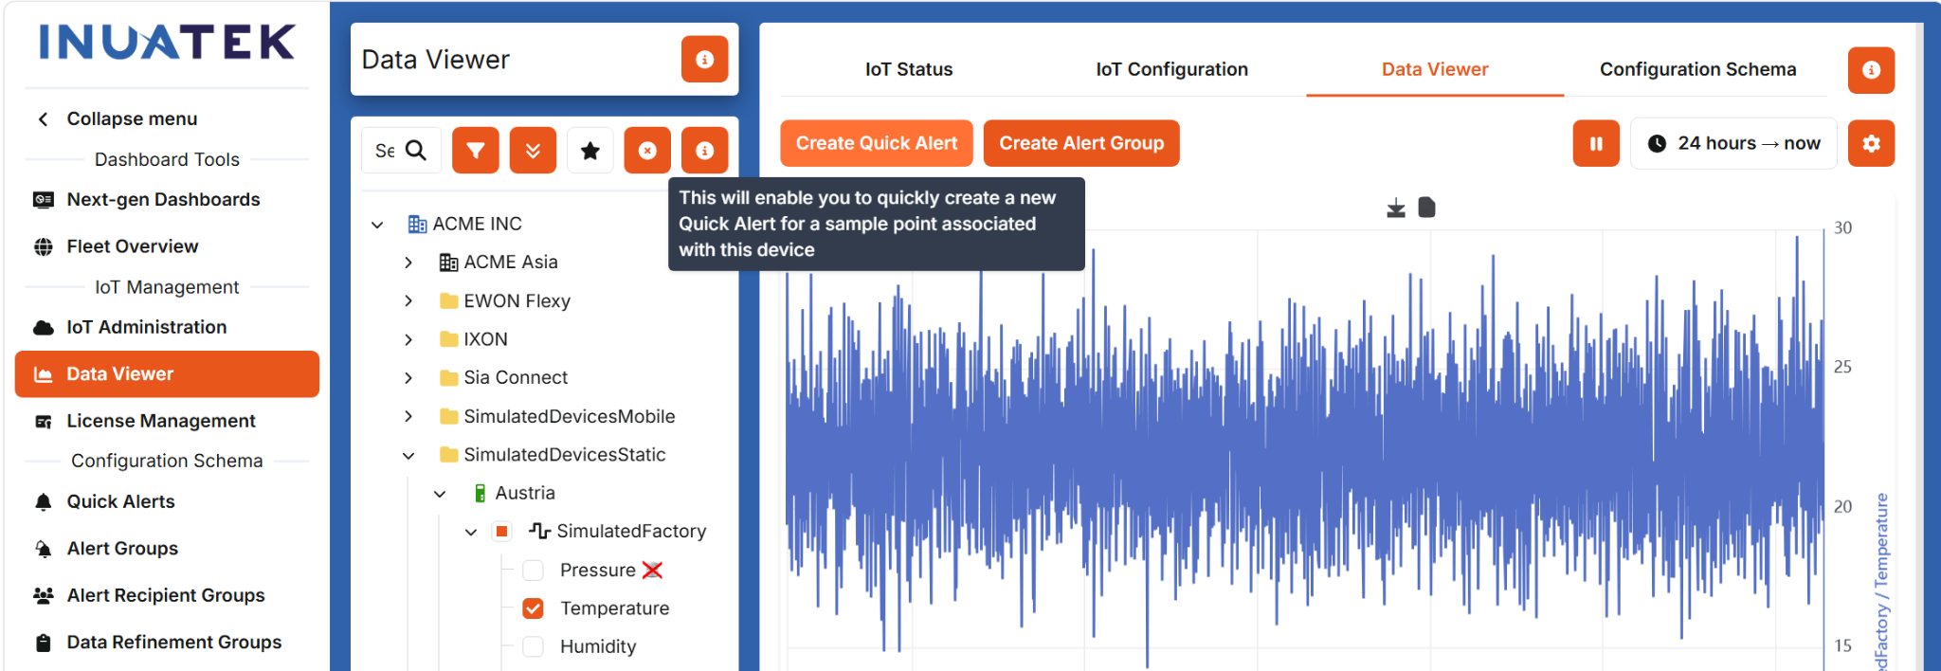The image size is (1941, 671).
Task: Expand the ACME Asia node
Action: pos(408,263)
